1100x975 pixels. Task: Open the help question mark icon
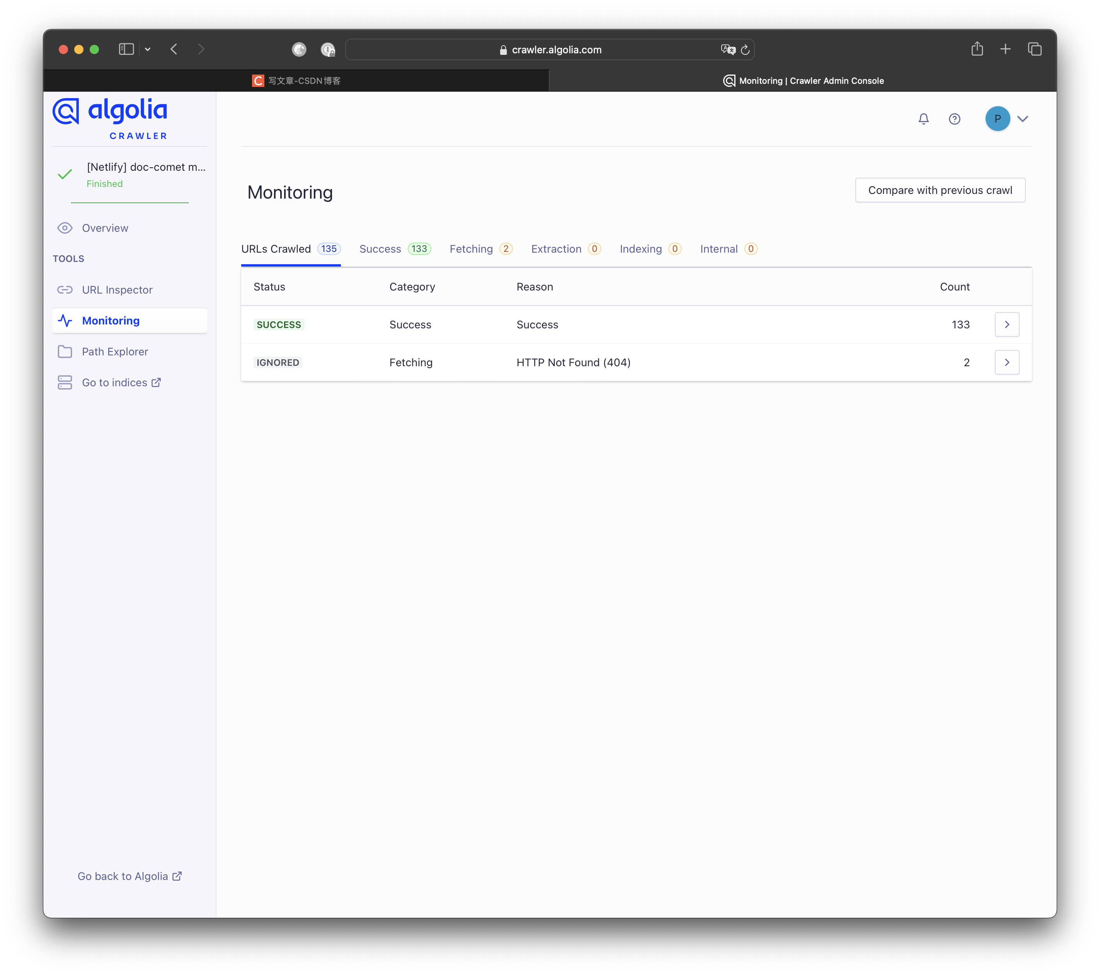click(x=954, y=119)
